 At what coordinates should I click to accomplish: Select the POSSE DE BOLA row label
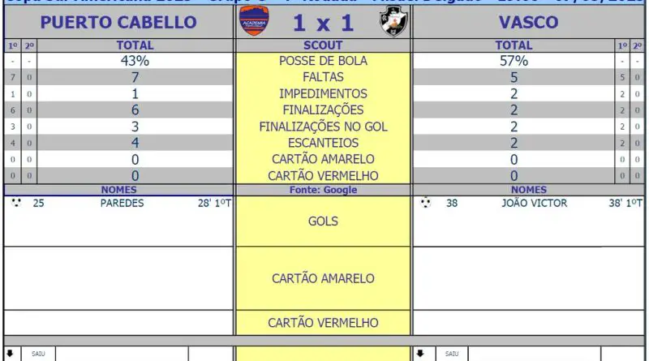323,61
